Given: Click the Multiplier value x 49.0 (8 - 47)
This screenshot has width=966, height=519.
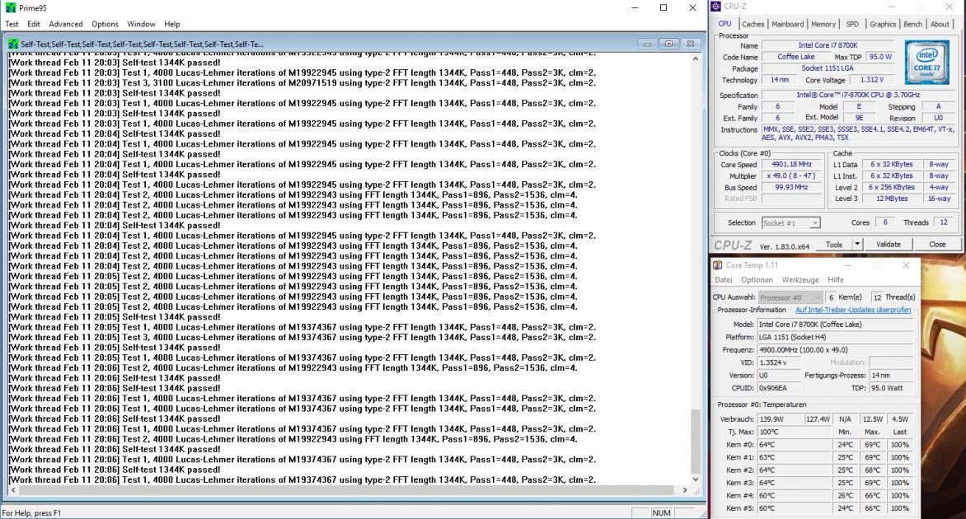Looking at the screenshot, I should pos(791,176).
